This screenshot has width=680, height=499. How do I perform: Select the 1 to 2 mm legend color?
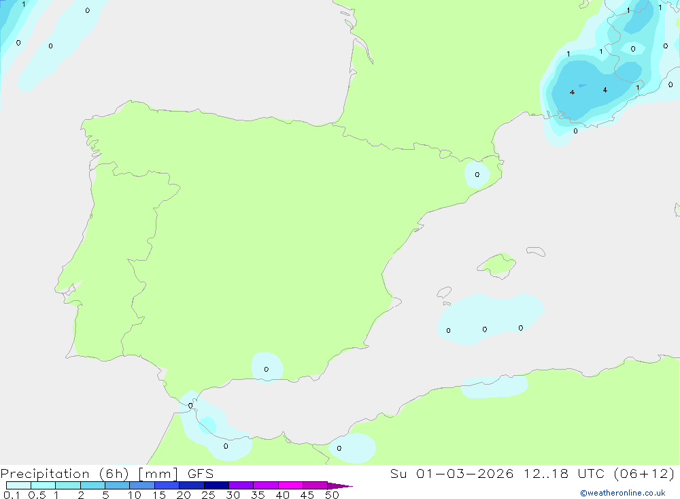coord(68,485)
